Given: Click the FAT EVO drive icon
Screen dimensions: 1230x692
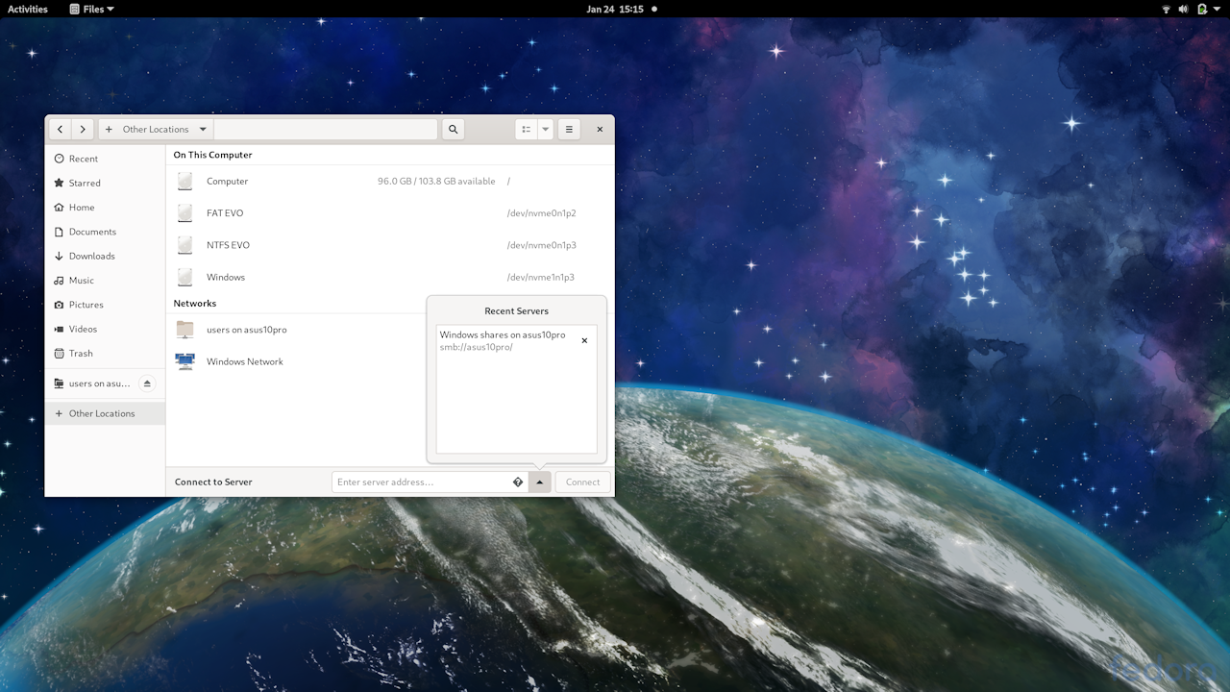Looking at the screenshot, I should (x=185, y=212).
